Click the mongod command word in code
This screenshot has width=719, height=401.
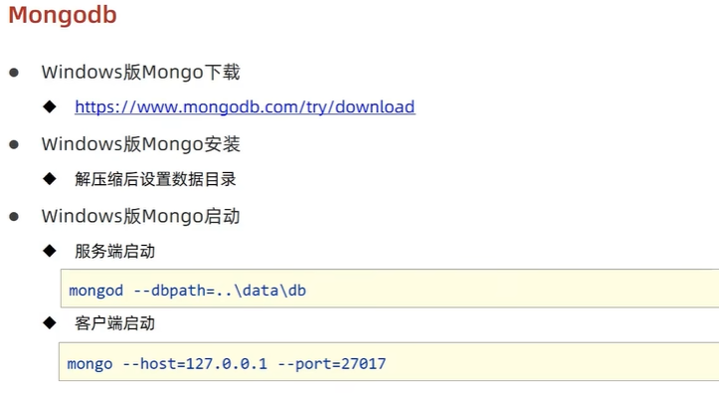coord(96,291)
